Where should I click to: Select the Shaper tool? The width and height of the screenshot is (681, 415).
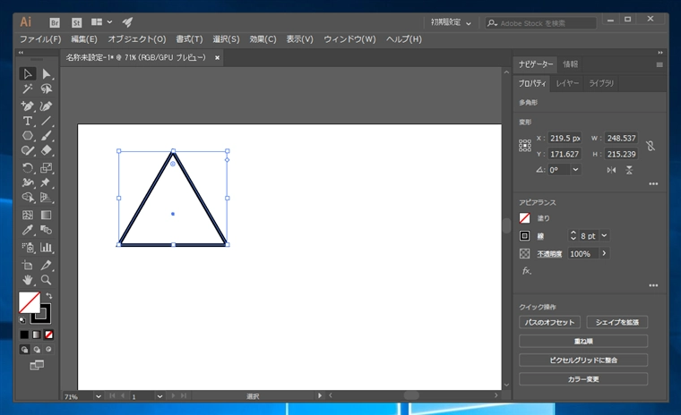pos(28,150)
